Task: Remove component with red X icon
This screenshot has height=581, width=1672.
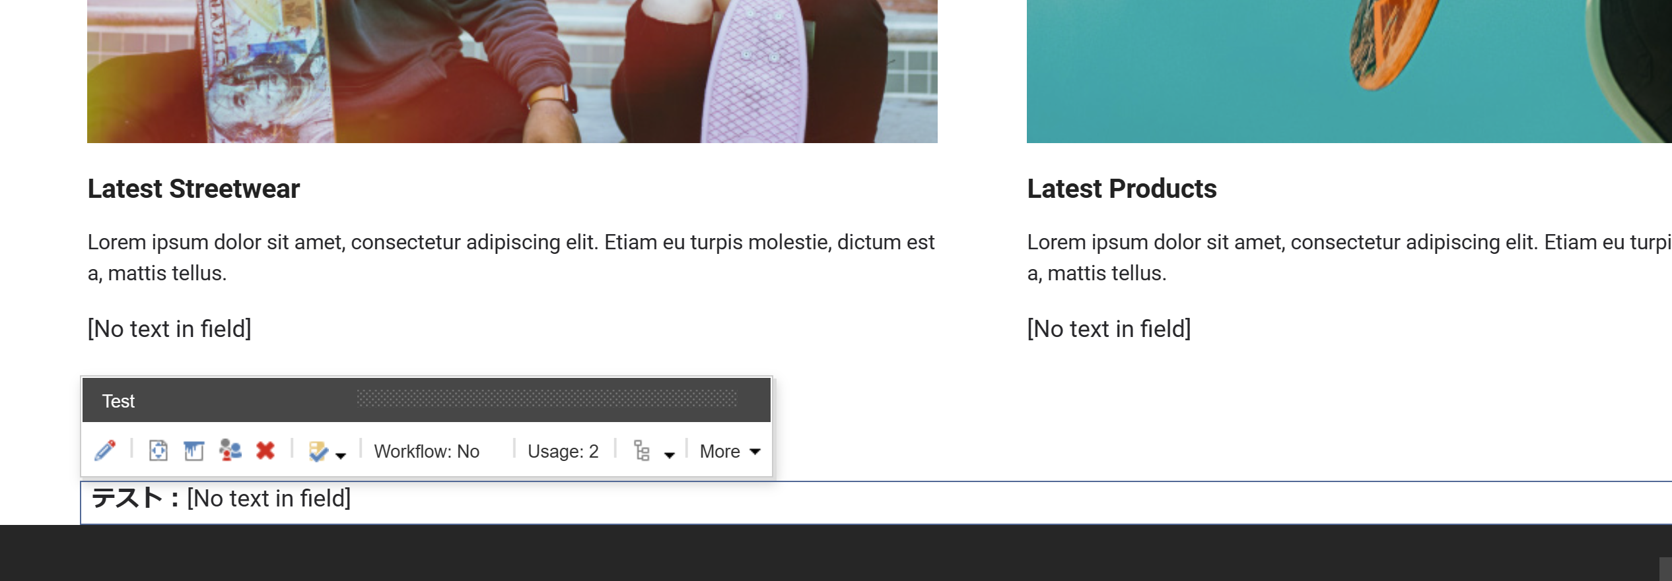Action: point(265,450)
